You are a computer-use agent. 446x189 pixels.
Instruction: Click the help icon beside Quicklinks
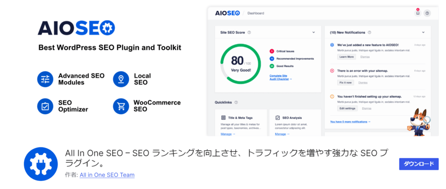[236, 102]
